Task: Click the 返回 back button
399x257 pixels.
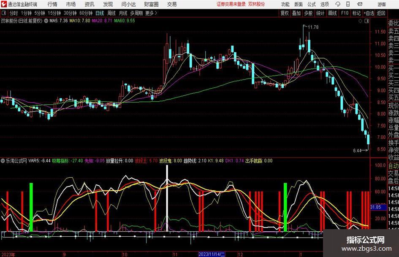Action: (x=381, y=13)
